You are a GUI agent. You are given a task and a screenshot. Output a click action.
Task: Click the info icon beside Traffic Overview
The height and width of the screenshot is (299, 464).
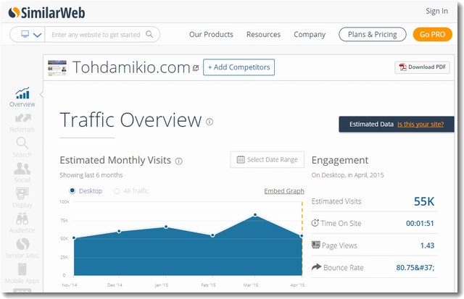tap(210, 122)
